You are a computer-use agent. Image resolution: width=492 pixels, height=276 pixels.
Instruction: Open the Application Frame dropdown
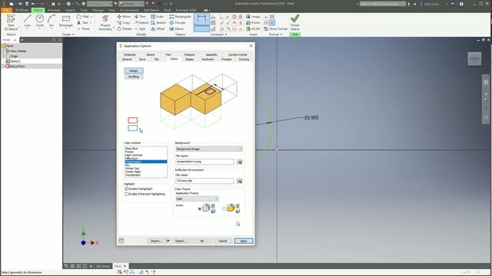197,199
